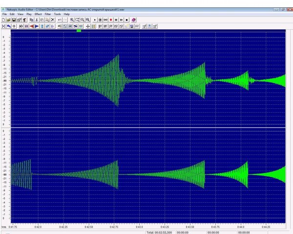Open the Edit menu
Viewport: 293px width, 234px height.
(12, 14)
